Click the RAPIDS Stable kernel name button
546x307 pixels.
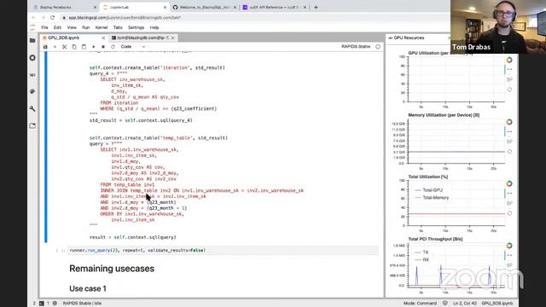[356, 47]
